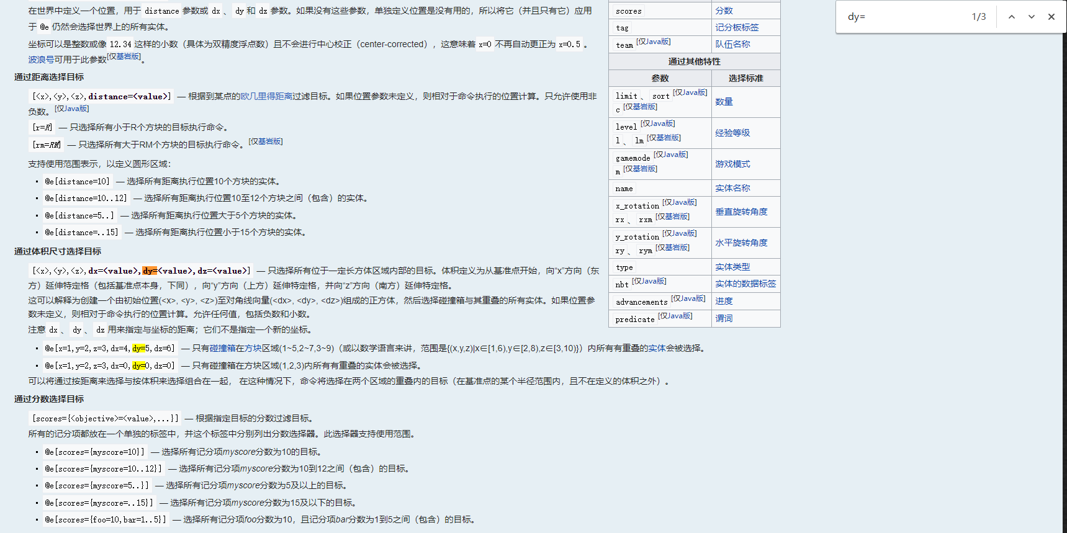Viewport: 1067px width, 533px height.
Task: Click the example code with dx=4, dy=5, dz=6
Action: pos(110,348)
